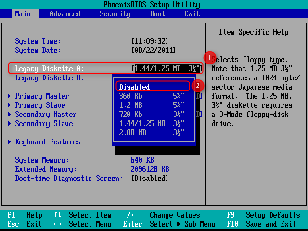The height and width of the screenshot is (231, 308).
Task: Click the System Time value field
Action: click(x=150, y=41)
